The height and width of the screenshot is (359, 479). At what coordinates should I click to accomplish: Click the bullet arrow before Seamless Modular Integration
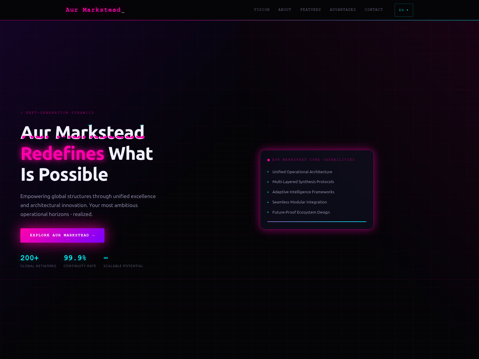tap(268, 202)
